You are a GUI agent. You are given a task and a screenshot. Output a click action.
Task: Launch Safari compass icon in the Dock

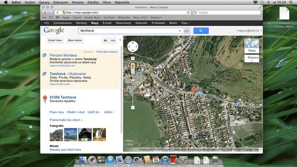click(x=129, y=160)
